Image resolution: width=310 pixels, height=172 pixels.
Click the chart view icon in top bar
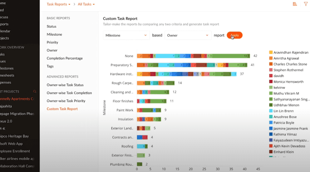[x=295, y=4]
